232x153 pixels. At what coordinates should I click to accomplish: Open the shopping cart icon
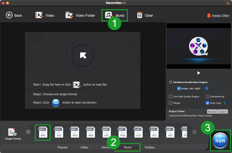pyautogui.click(x=228, y=3)
